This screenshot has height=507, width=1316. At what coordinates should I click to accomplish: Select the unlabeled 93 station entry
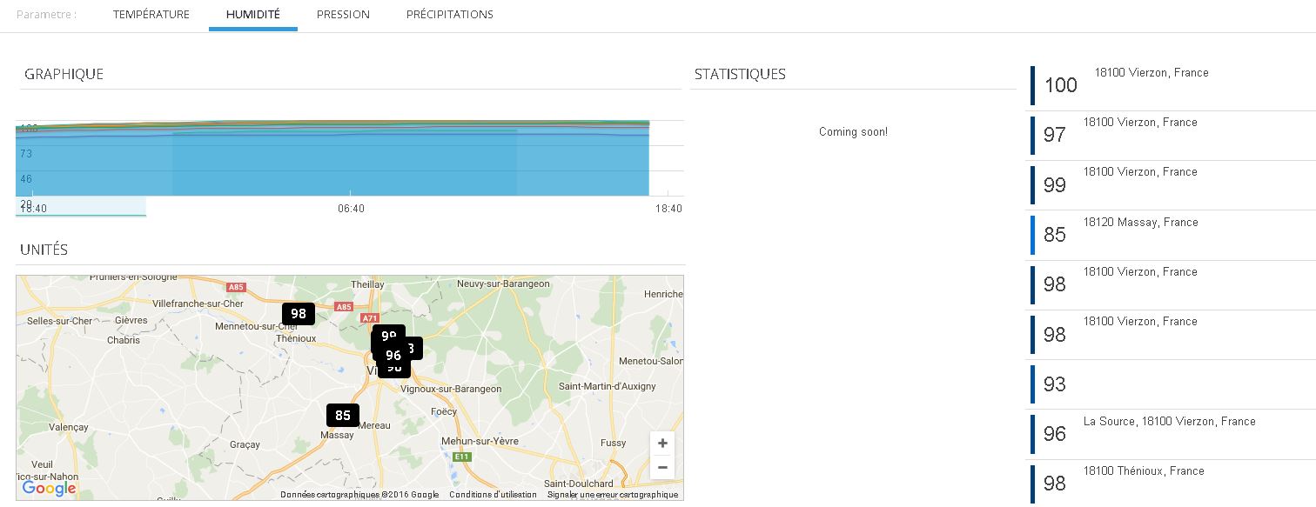(1055, 384)
